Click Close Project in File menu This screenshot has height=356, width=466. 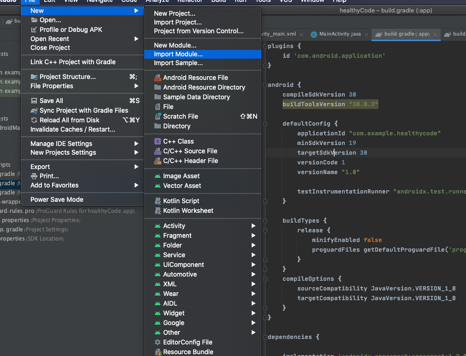[x=83, y=48]
